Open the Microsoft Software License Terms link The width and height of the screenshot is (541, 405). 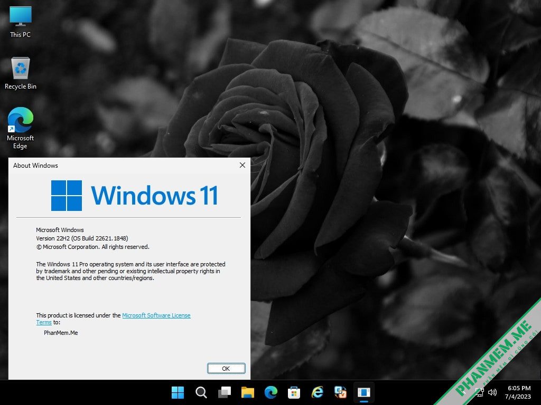[113, 319]
